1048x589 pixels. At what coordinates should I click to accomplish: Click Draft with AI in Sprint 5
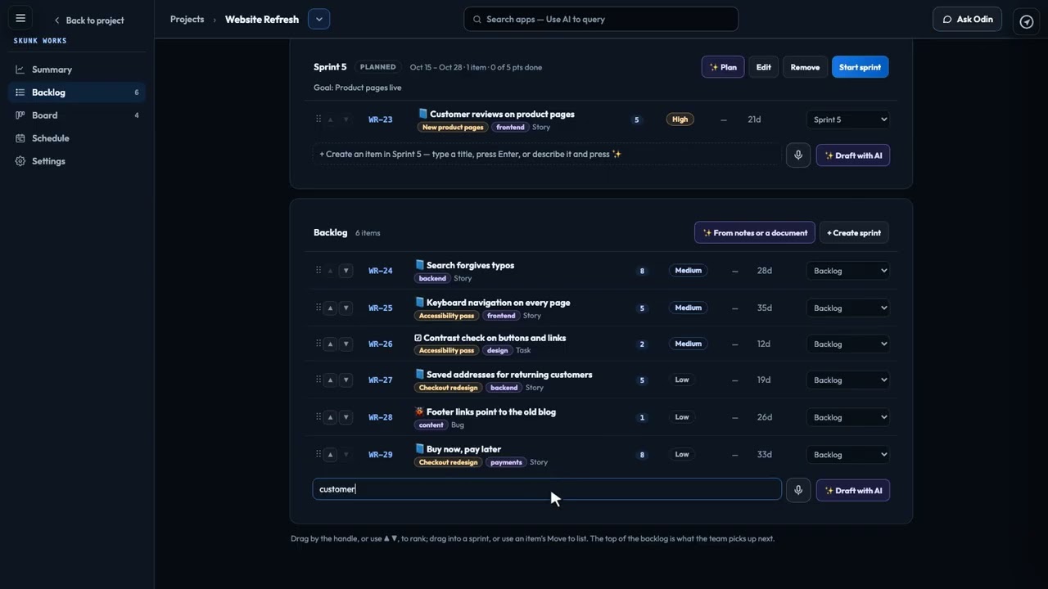853,155
